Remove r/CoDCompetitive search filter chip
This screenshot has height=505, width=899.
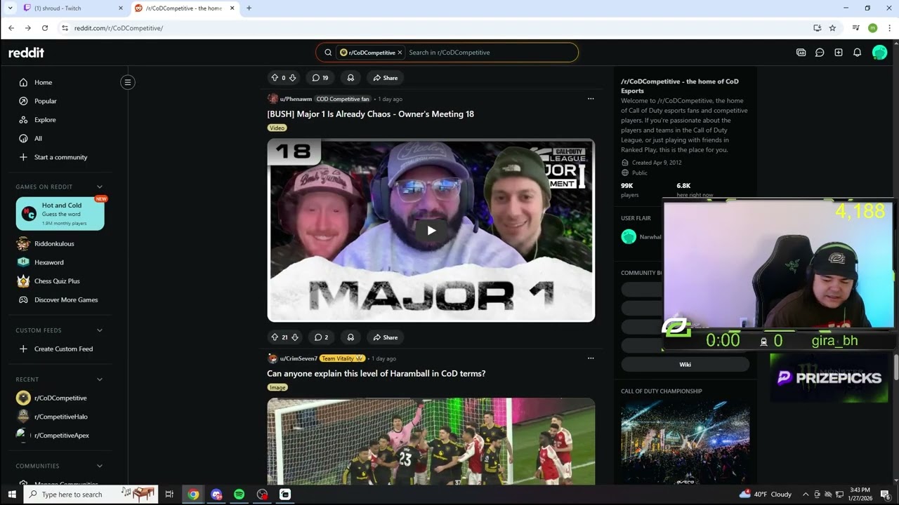pyautogui.click(x=400, y=53)
